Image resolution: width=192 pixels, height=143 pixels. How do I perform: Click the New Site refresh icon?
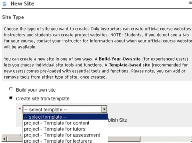[4, 4]
